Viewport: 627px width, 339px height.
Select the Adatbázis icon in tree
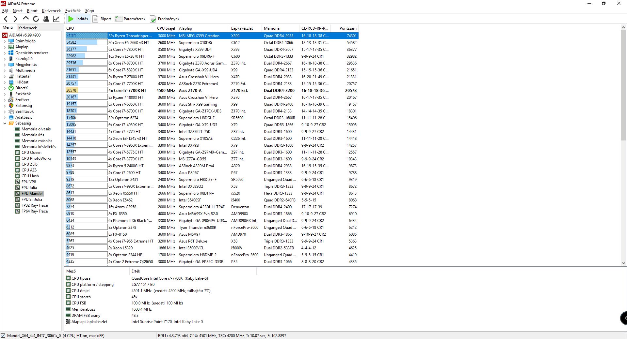(x=11, y=117)
